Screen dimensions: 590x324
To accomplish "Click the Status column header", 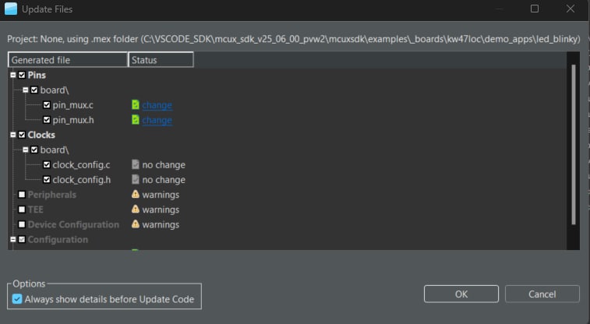I will [161, 60].
